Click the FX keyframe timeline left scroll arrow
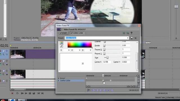Screen dimensions: 180x101 [87, 87]
